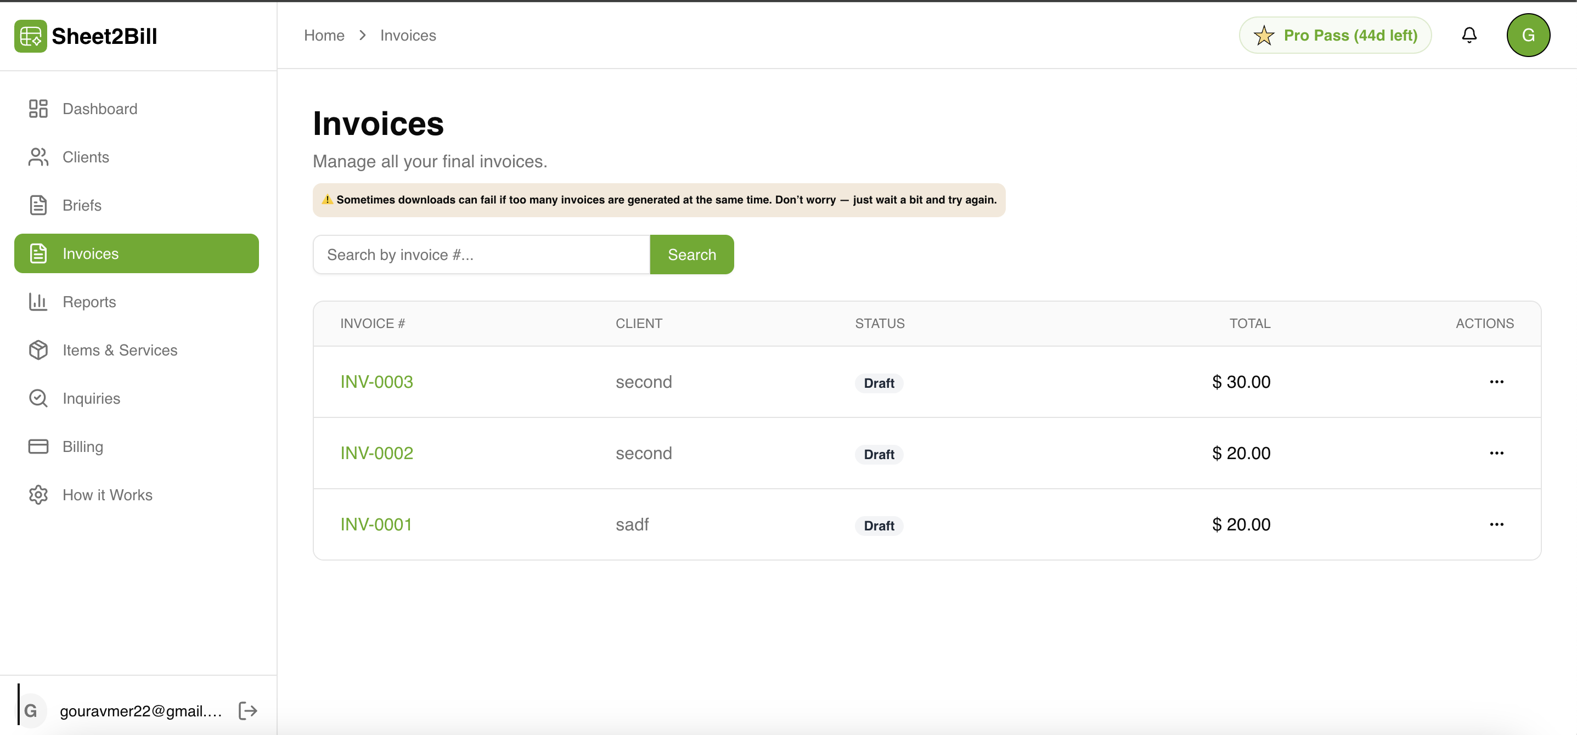Image resolution: width=1577 pixels, height=735 pixels.
Task: Open the actions menu for INV-0002
Action: pyautogui.click(x=1497, y=453)
